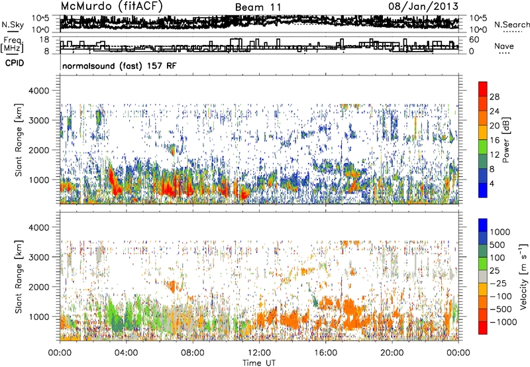Screen dimensions: 530x367
Task: Click the Nave legend label
Action: [x=504, y=46]
